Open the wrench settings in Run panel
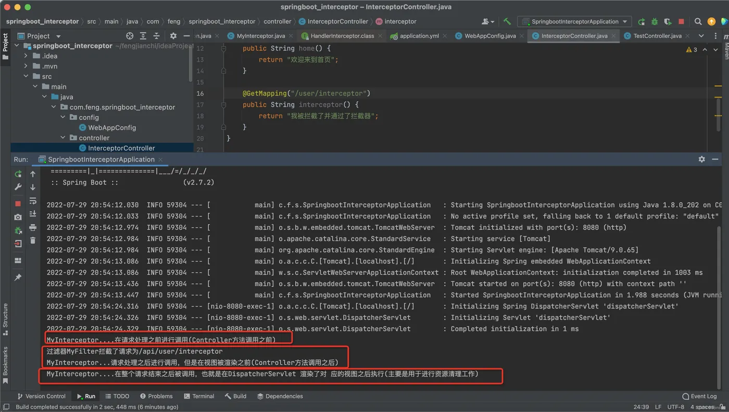Screen dimensions: 729x412 (18, 187)
